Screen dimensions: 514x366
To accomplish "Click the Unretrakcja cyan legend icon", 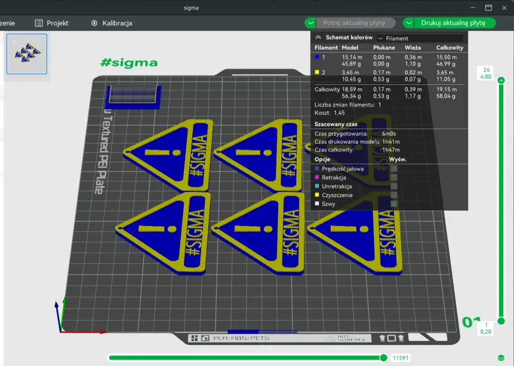I will tap(317, 186).
